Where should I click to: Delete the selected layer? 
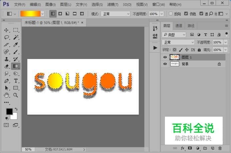220,148
